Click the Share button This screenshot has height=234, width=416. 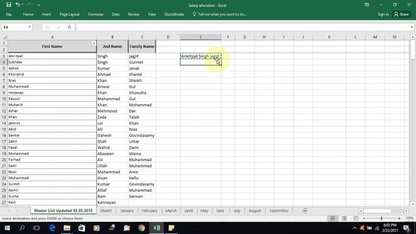click(x=402, y=14)
